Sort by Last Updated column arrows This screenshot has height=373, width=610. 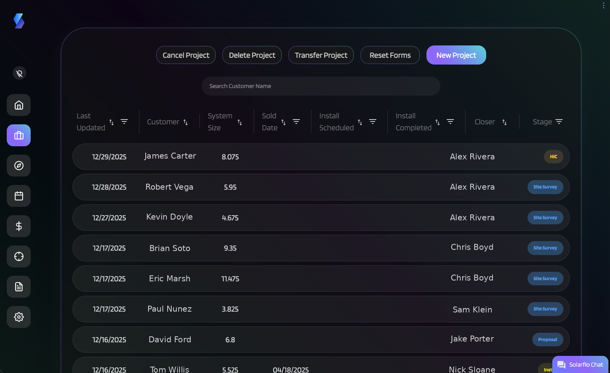click(x=111, y=122)
